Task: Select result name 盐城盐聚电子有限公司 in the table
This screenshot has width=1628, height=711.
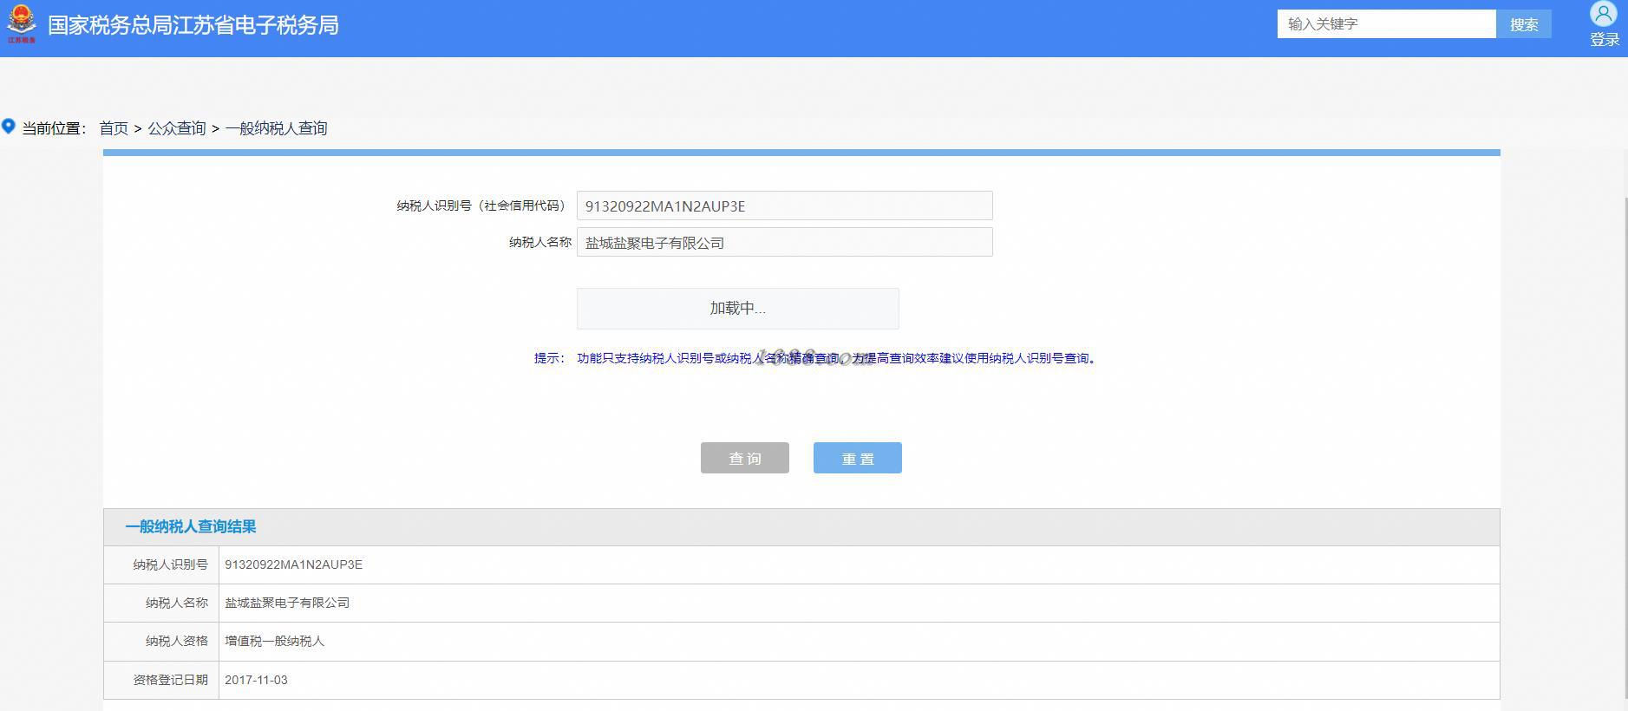Action: (287, 603)
